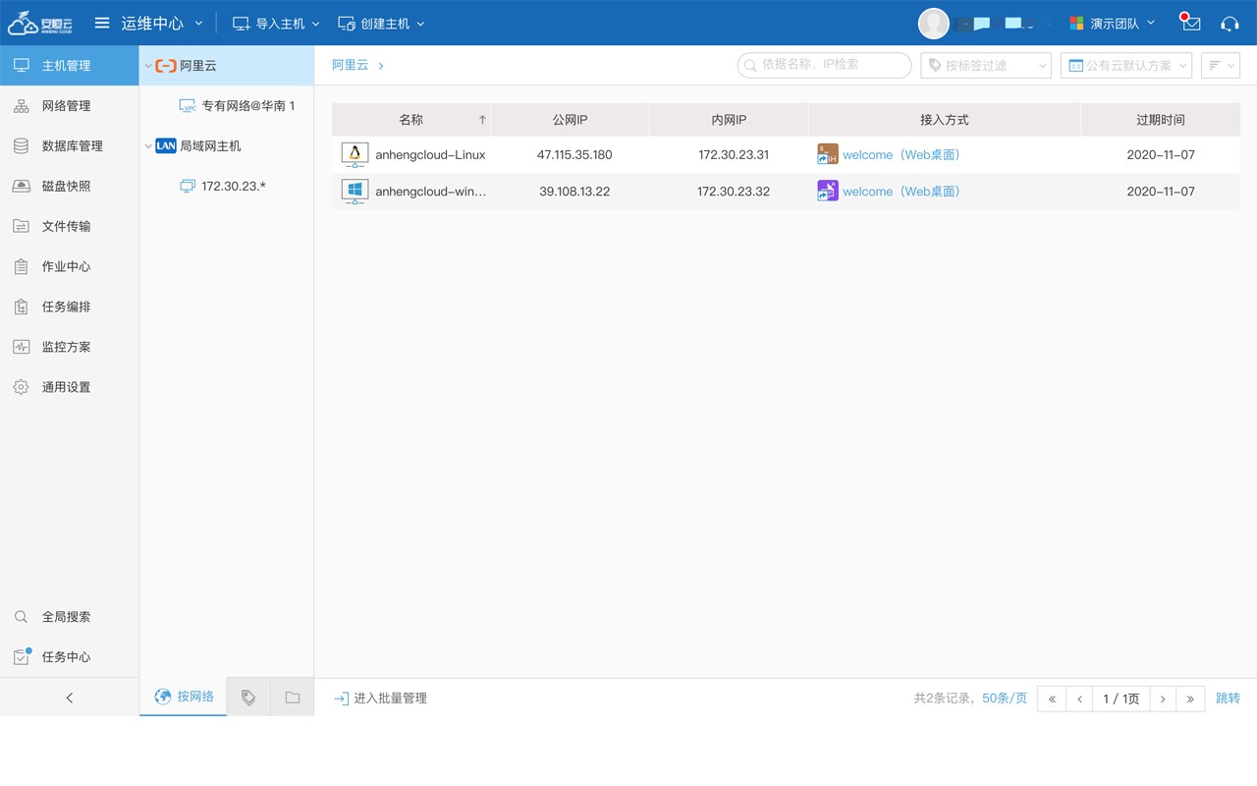Go to the first page
1257x786 pixels.
point(1052,699)
